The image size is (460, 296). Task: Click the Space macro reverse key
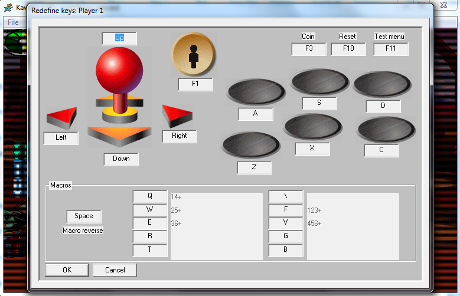[84, 216]
